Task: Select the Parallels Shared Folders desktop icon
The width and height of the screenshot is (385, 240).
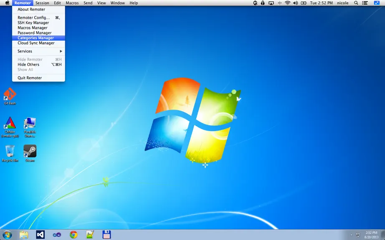Action: click(x=30, y=127)
